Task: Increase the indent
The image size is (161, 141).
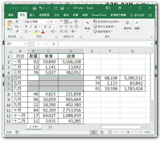Action: (x=66, y=31)
